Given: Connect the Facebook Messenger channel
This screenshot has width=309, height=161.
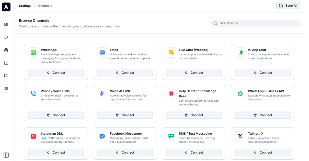Looking at the screenshot, I should click(x=125, y=153).
